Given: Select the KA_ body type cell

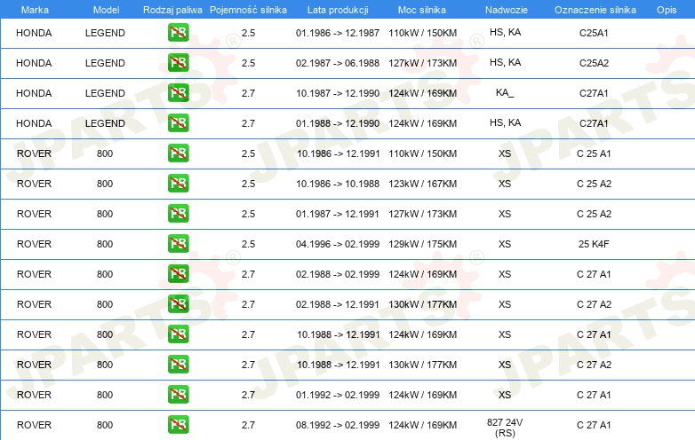Looking at the screenshot, I should pos(505,93).
